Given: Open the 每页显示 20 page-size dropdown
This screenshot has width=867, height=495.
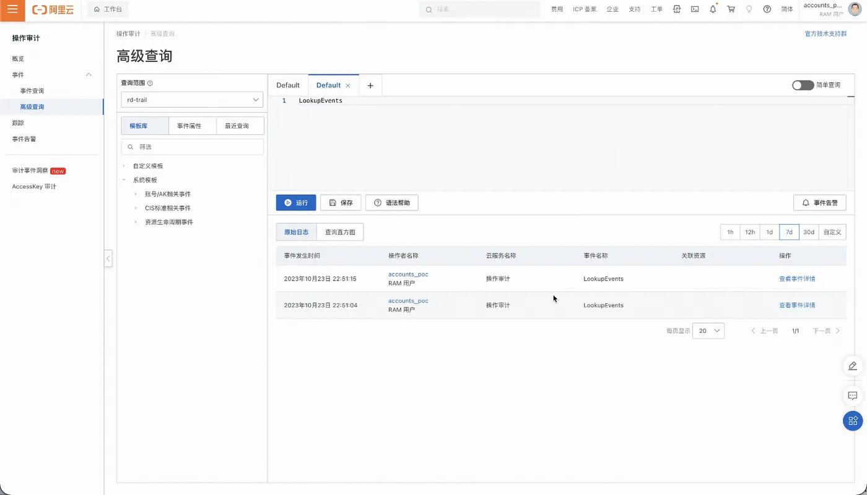Looking at the screenshot, I should tap(708, 331).
